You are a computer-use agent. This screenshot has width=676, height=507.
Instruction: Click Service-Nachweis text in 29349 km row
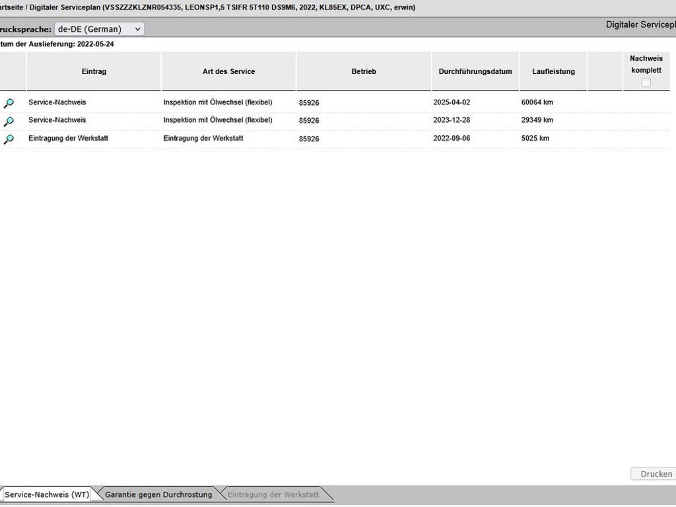click(x=57, y=120)
